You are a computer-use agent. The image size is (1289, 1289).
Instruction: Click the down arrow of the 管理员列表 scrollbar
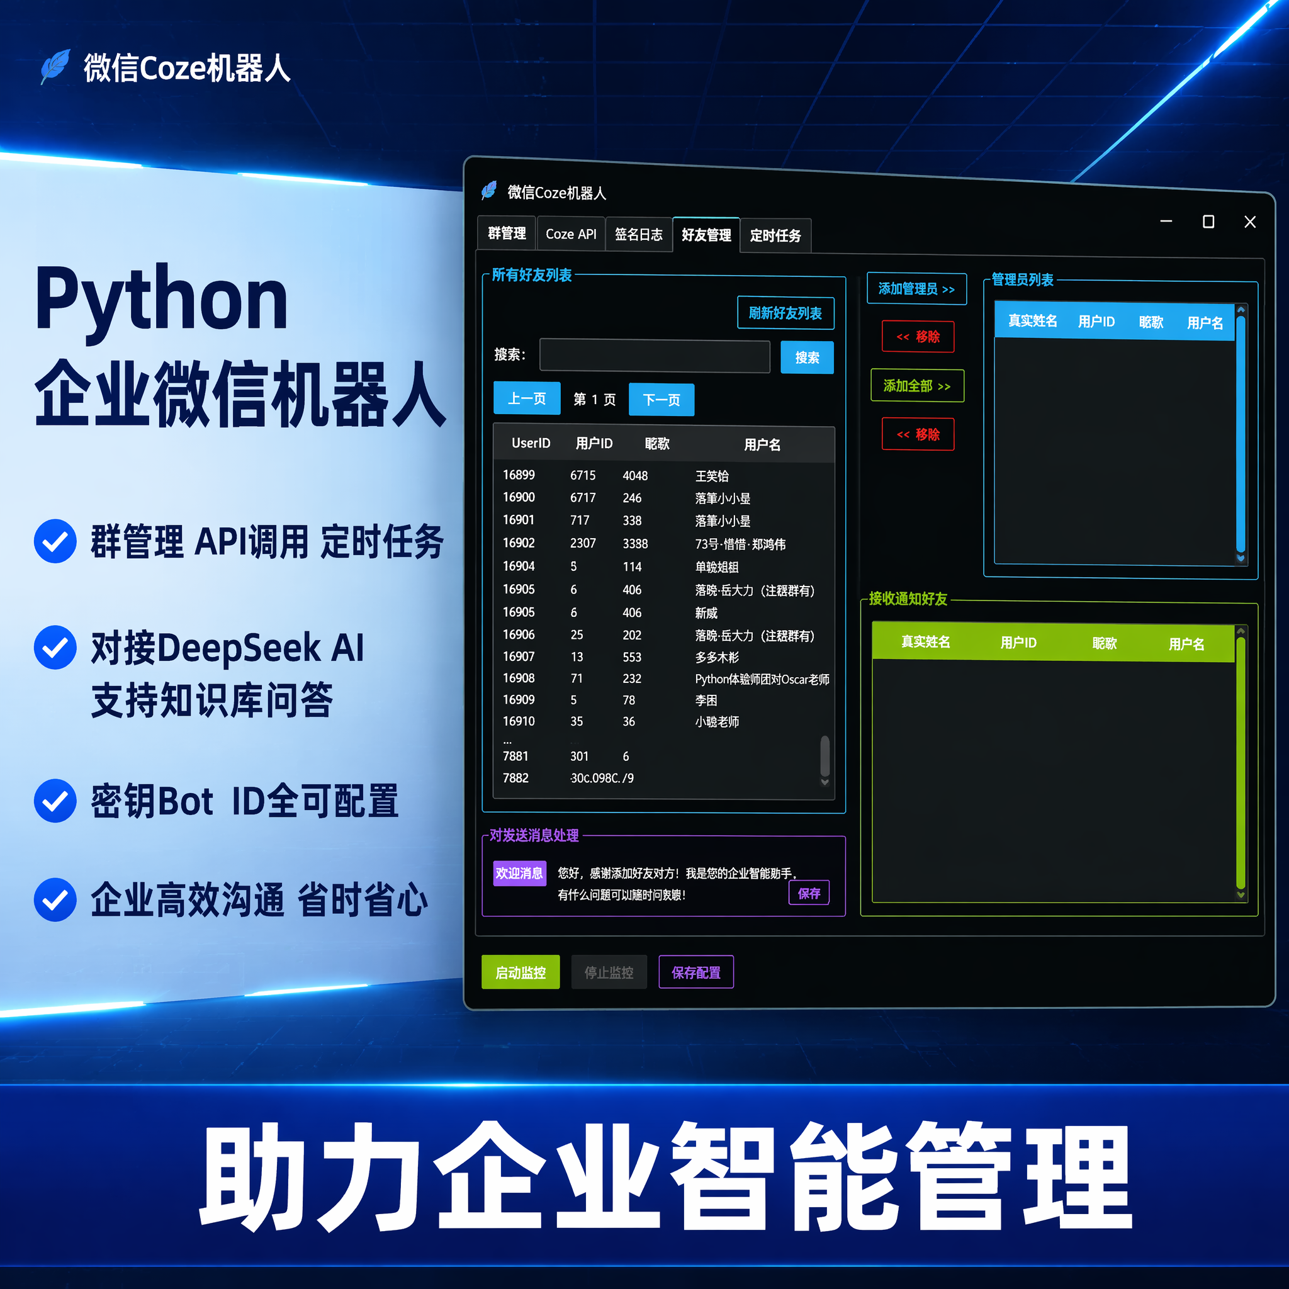tap(1241, 558)
